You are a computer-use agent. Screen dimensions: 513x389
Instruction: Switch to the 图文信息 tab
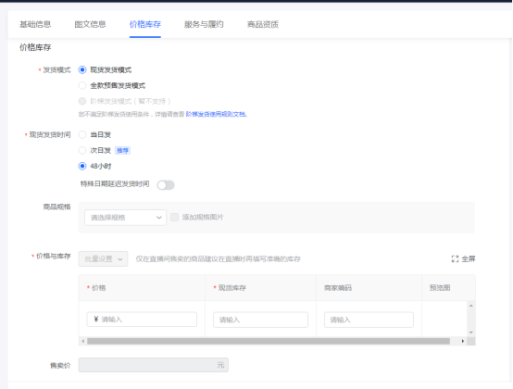click(90, 24)
